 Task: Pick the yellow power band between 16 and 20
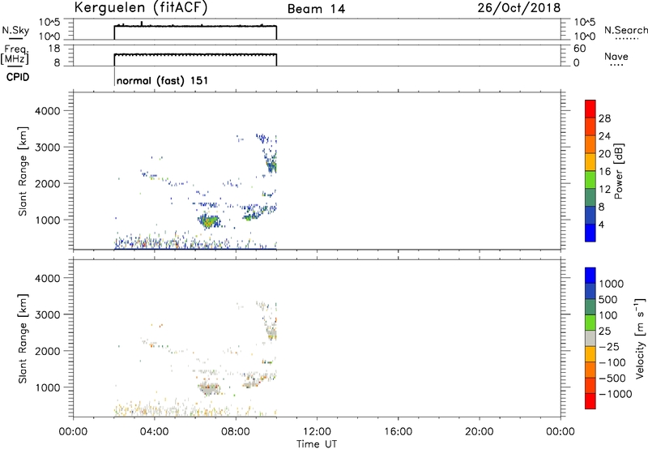590,162
